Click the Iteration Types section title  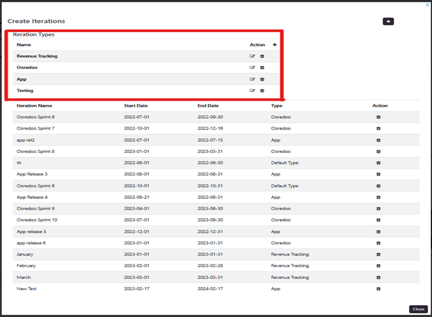34,35
